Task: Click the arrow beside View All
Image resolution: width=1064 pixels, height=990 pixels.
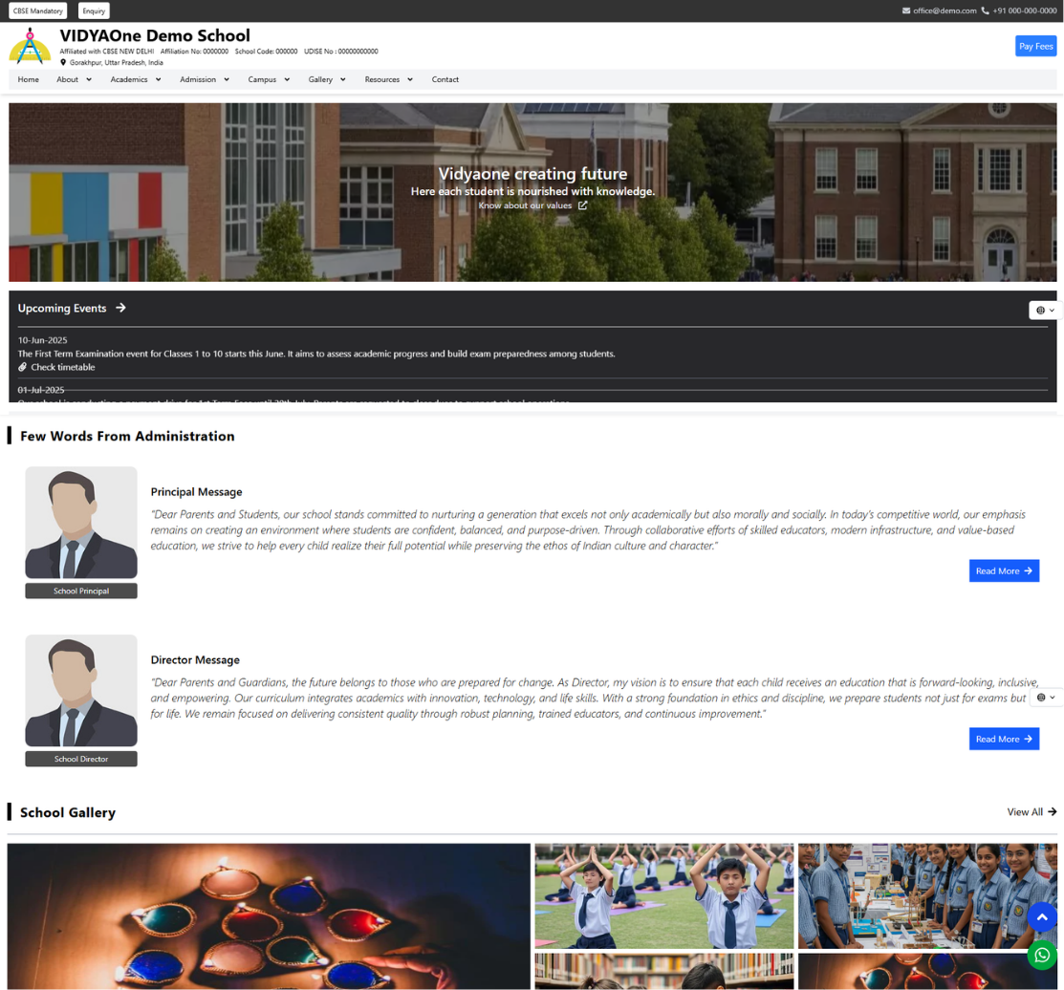Action: [1052, 811]
